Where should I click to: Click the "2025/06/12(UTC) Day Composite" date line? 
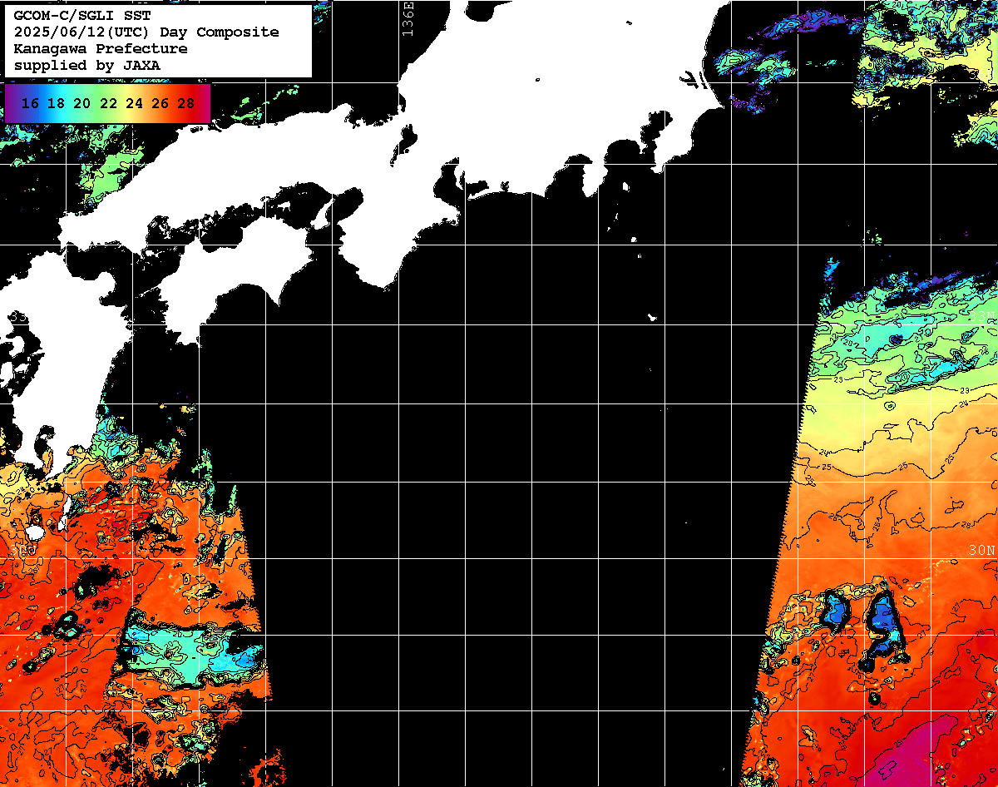[x=146, y=32]
